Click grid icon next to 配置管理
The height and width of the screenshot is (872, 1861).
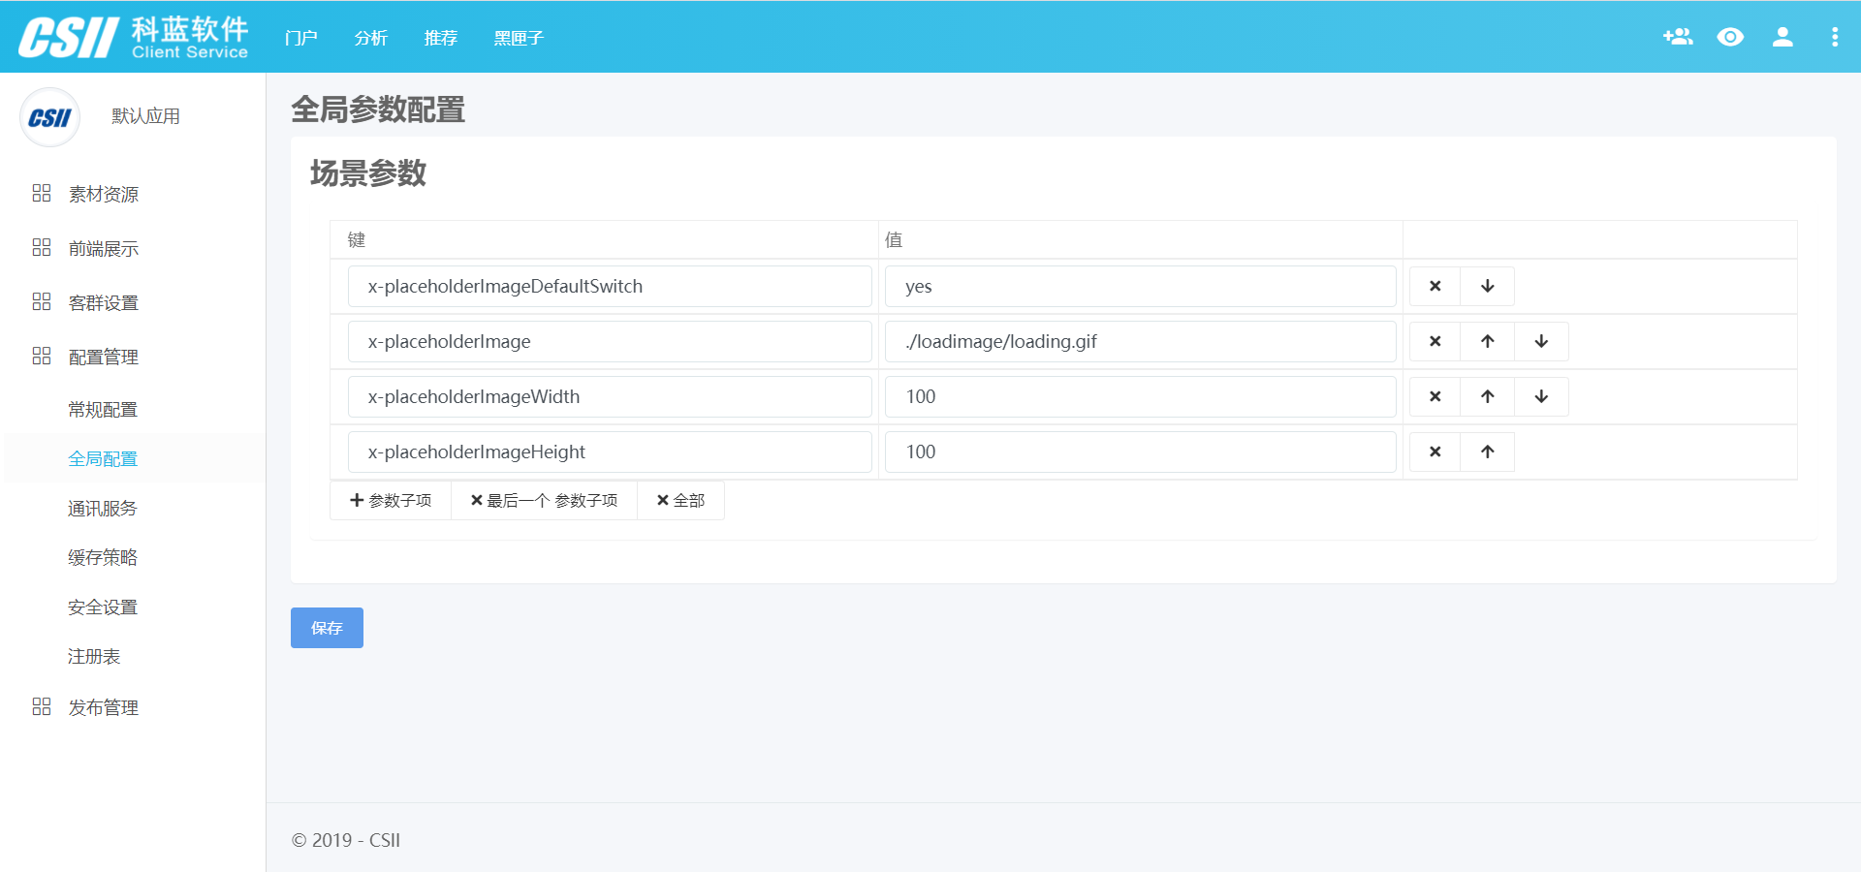click(x=42, y=356)
